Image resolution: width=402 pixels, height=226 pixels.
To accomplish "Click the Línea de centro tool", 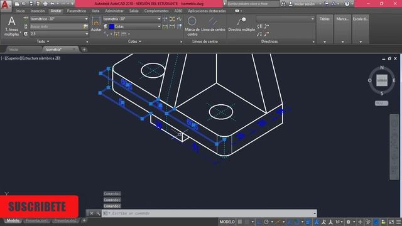I will tap(213, 24).
